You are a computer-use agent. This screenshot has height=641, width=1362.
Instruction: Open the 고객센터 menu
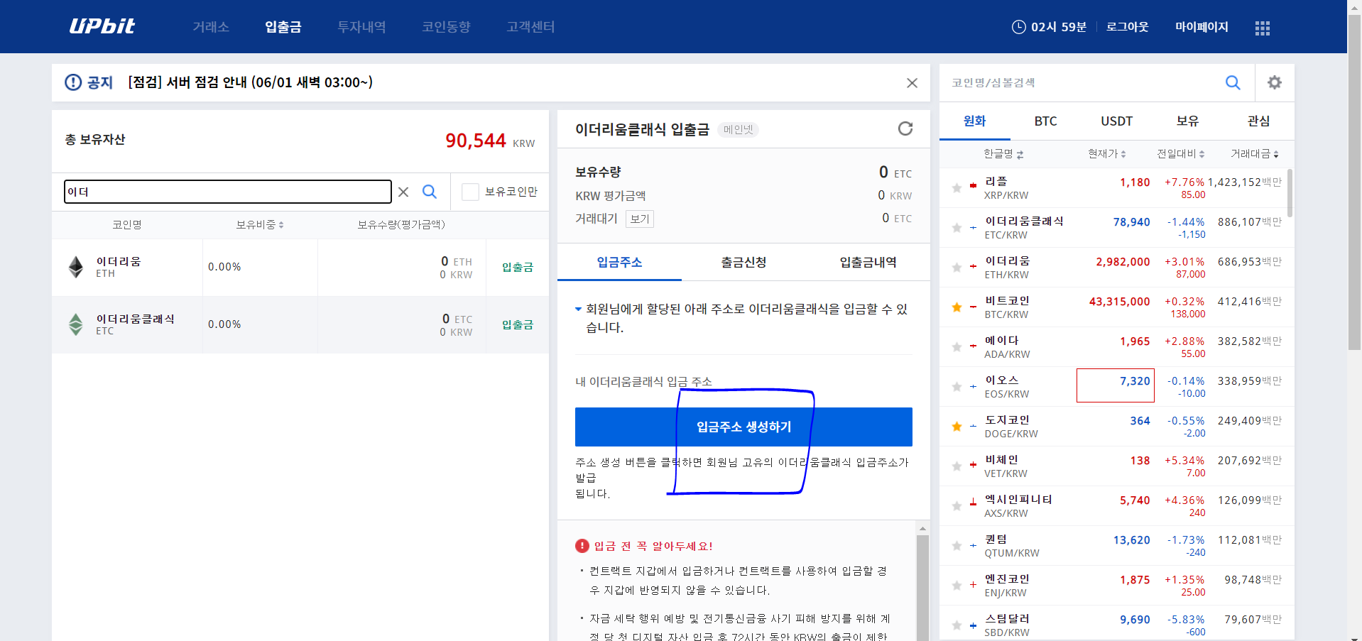click(530, 27)
